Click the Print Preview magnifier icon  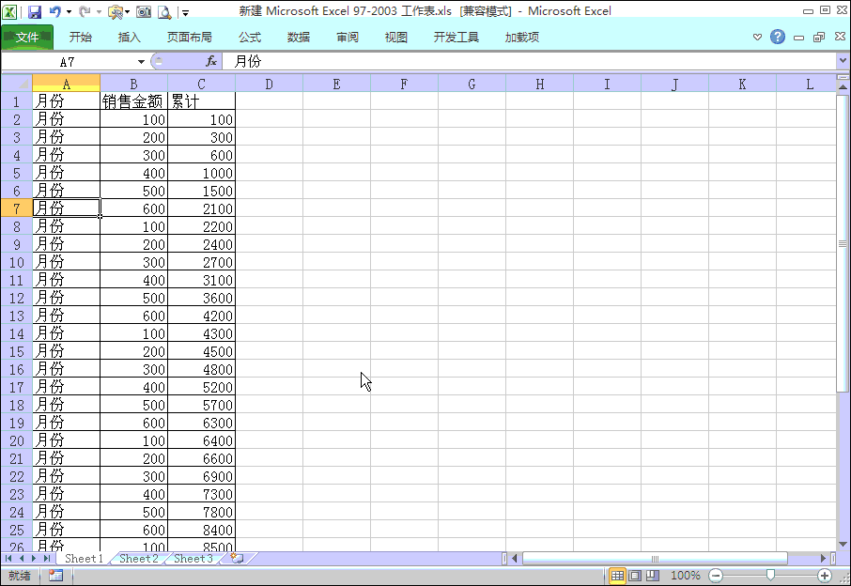pyautogui.click(x=164, y=11)
